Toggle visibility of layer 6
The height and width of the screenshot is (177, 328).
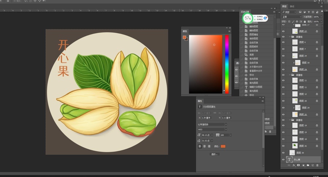(x=283, y=42)
